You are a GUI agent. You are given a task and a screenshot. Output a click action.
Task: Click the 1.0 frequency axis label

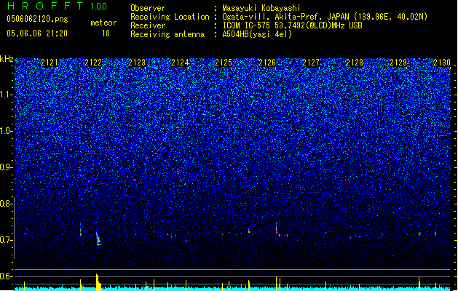6,131
